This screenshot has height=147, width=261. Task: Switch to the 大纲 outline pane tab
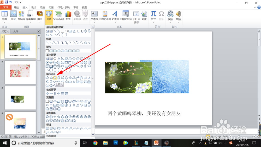(16, 31)
